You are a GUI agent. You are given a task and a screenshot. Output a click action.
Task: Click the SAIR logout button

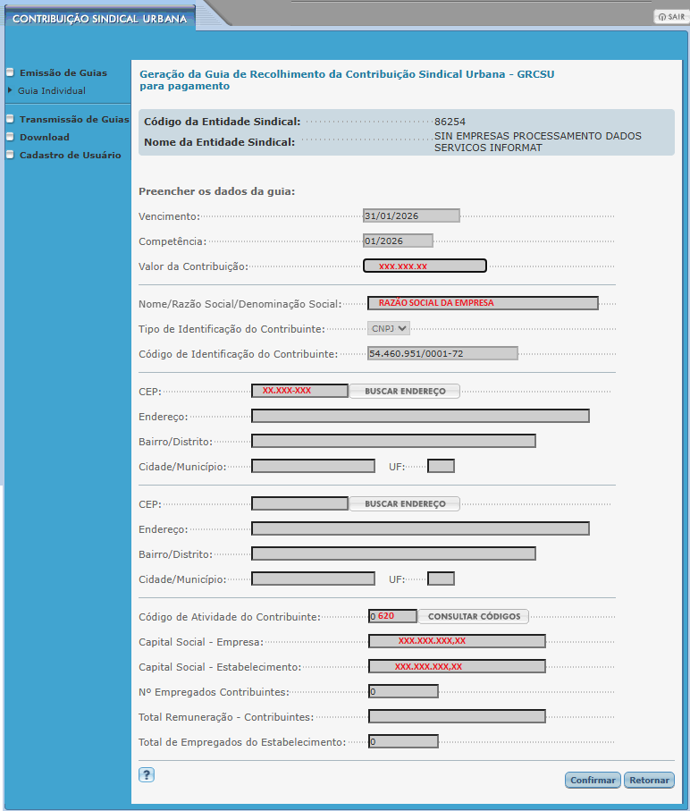[x=670, y=17]
